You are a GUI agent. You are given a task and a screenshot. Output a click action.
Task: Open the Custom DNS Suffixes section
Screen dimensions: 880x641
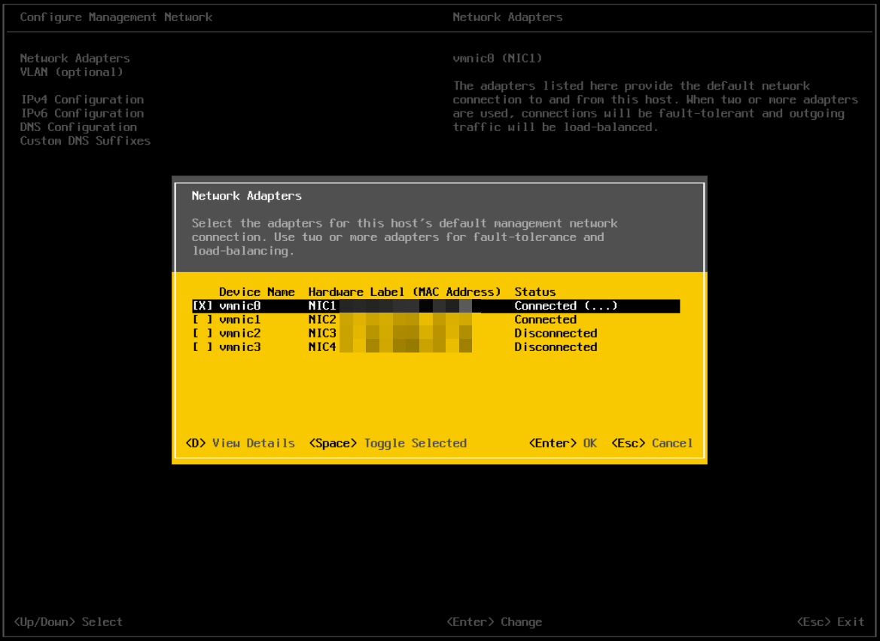84,141
